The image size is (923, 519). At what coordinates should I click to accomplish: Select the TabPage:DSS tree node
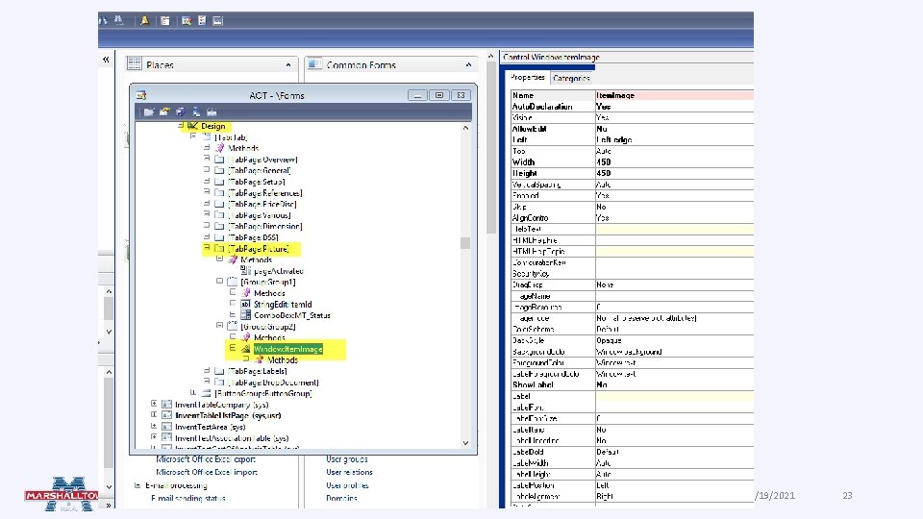253,237
